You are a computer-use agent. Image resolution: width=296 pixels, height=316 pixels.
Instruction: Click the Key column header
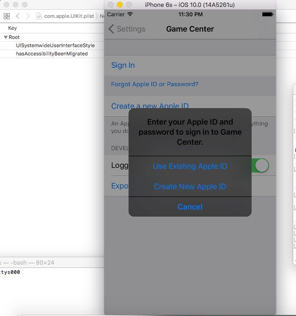[12, 28]
